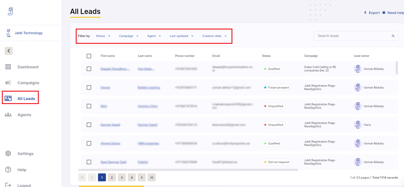The image size is (404, 187).
Task: Collapse the sidebar with the chevron arrow
Action: point(8,50)
